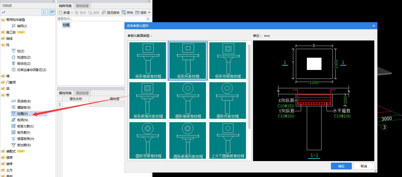Edit X向纵筋 value C10@150

(x=286, y=106)
